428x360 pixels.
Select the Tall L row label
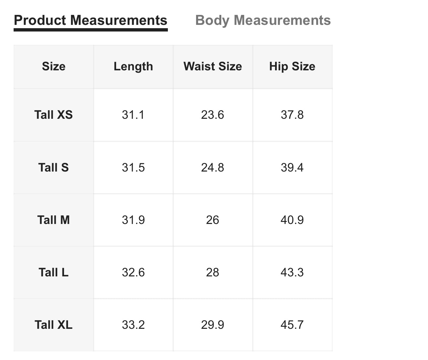point(54,272)
